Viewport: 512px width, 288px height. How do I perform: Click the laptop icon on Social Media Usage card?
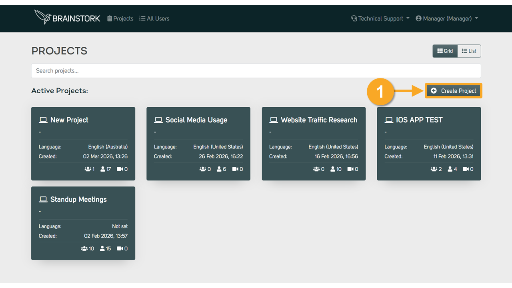(x=158, y=120)
